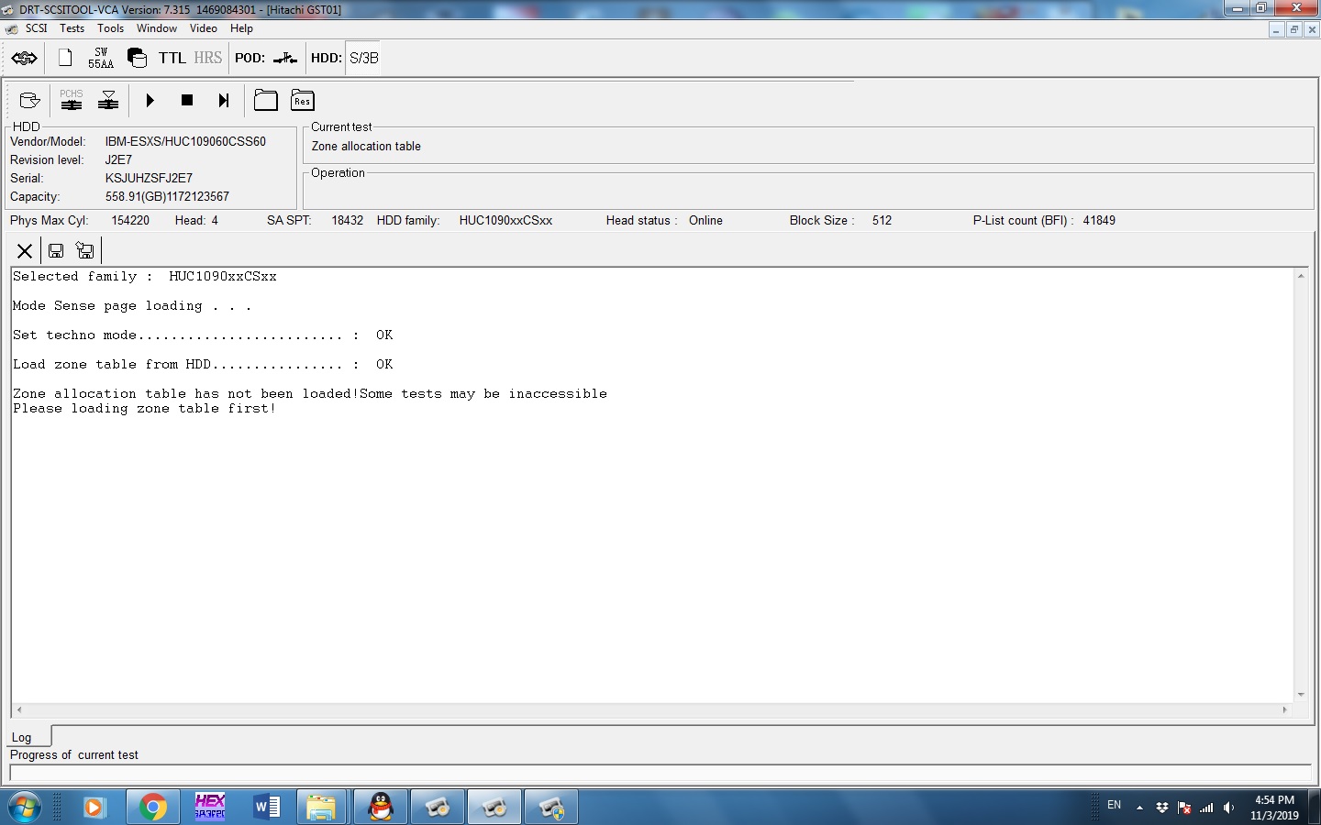Click the log's vertical scrollbar down arrow
The height and width of the screenshot is (825, 1321).
1301,695
